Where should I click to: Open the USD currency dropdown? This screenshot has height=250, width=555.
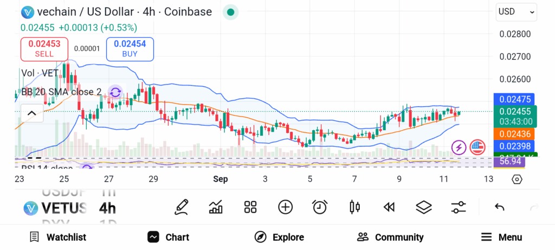(517, 11)
